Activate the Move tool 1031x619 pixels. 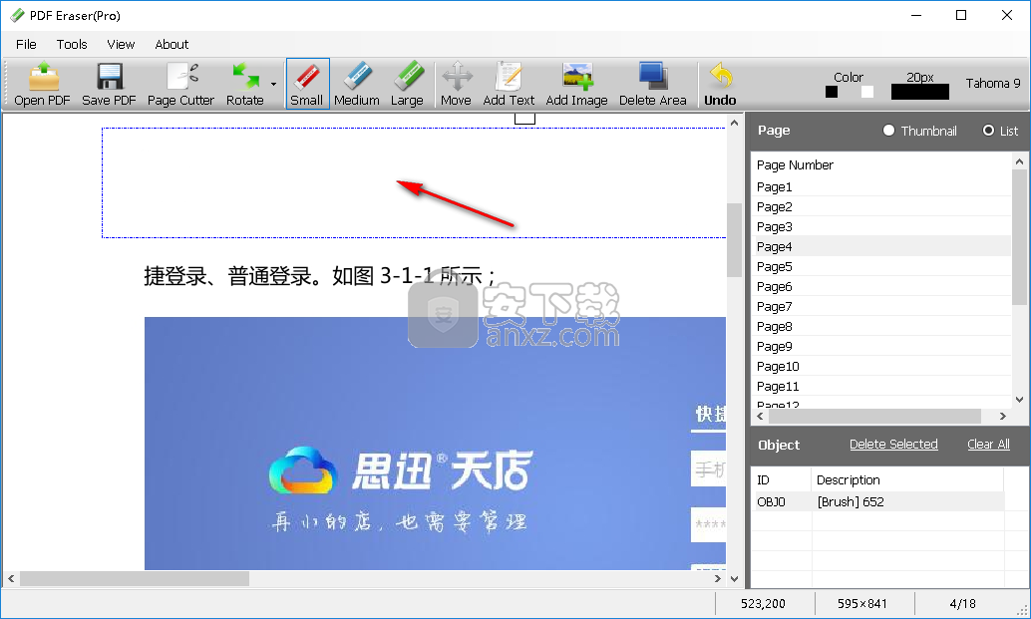[x=456, y=84]
